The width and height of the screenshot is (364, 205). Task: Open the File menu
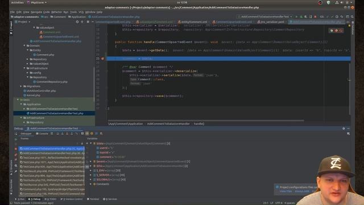(x=13, y=12)
